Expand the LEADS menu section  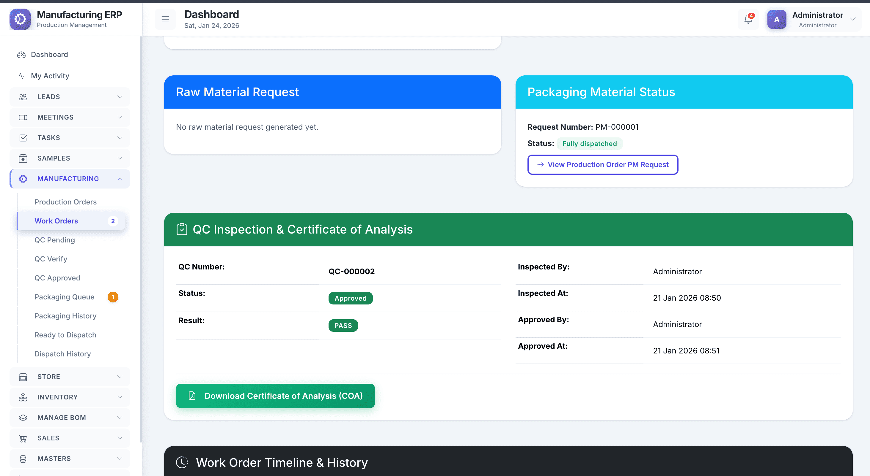[x=70, y=97]
